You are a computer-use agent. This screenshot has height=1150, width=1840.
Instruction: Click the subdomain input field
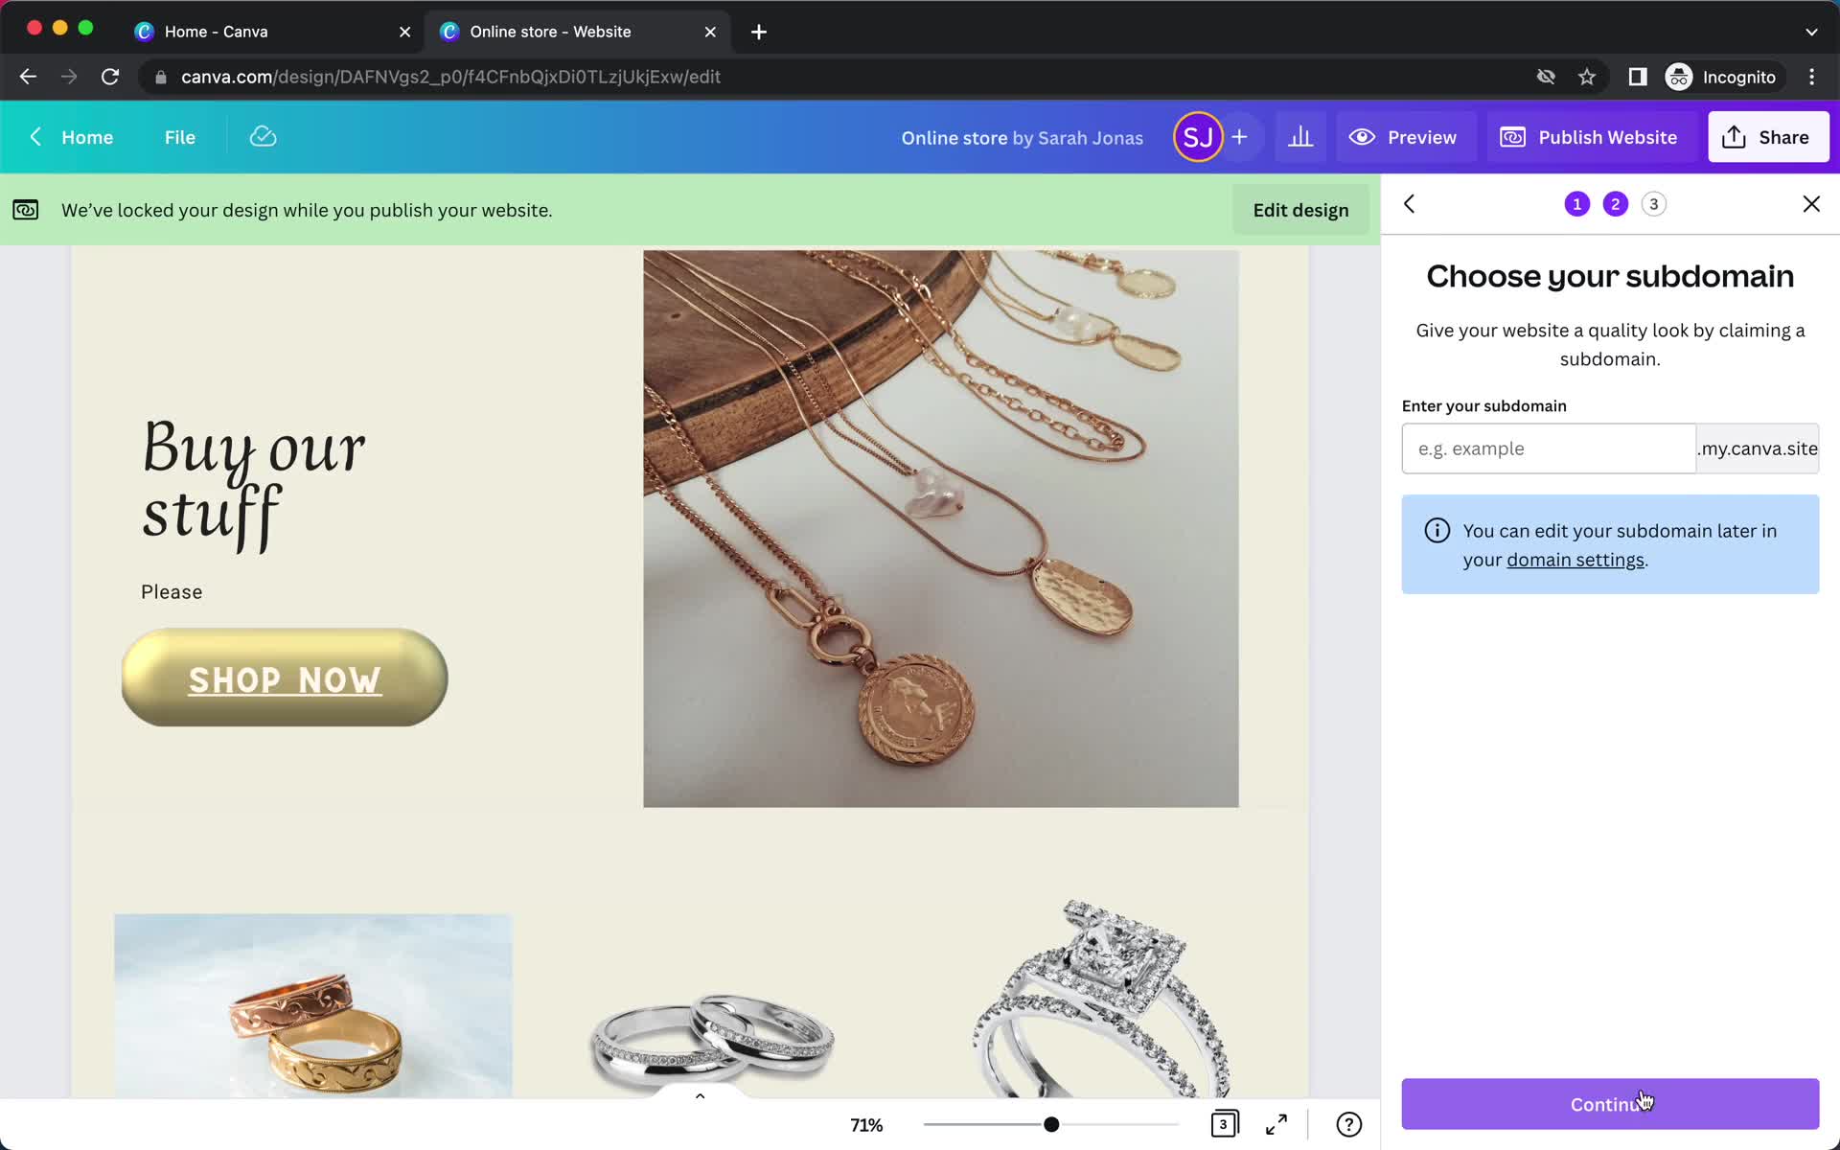click(x=1549, y=448)
